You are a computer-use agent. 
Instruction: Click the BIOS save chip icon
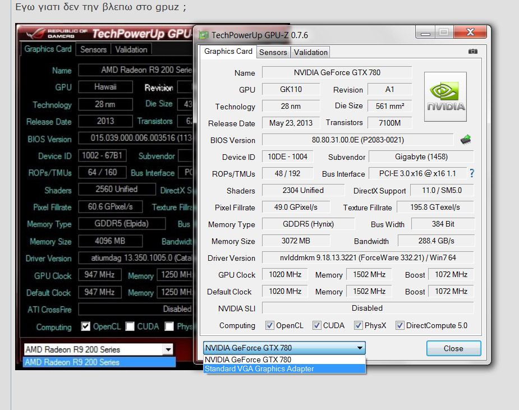click(x=466, y=139)
